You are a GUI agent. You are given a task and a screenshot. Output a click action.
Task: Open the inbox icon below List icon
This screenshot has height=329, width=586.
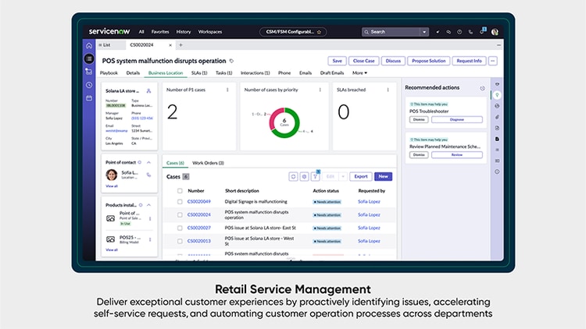click(x=89, y=71)
